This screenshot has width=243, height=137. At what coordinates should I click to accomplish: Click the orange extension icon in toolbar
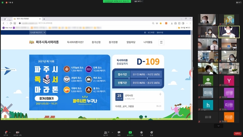tap(166, 23)
